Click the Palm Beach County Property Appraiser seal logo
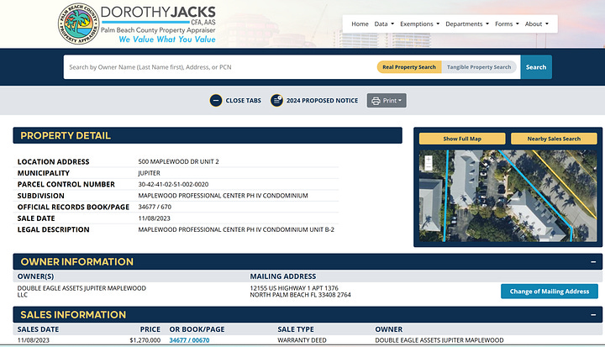Image resolution: width=605 pixels, height=347 pixels. tap(78, 24)
